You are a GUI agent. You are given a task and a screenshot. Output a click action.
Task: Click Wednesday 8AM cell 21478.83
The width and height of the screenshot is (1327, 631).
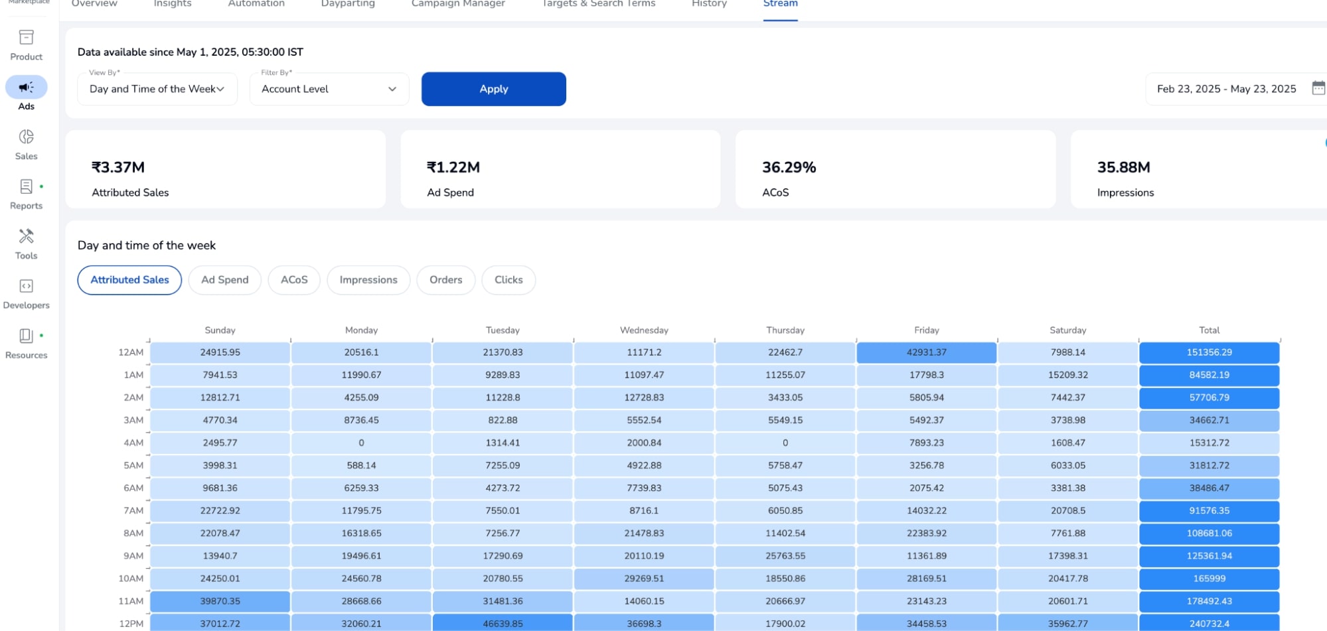644,533
